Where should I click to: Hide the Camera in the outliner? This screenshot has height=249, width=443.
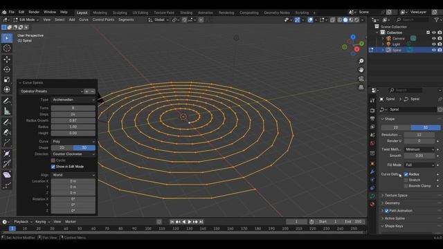[x=434, y=39]
